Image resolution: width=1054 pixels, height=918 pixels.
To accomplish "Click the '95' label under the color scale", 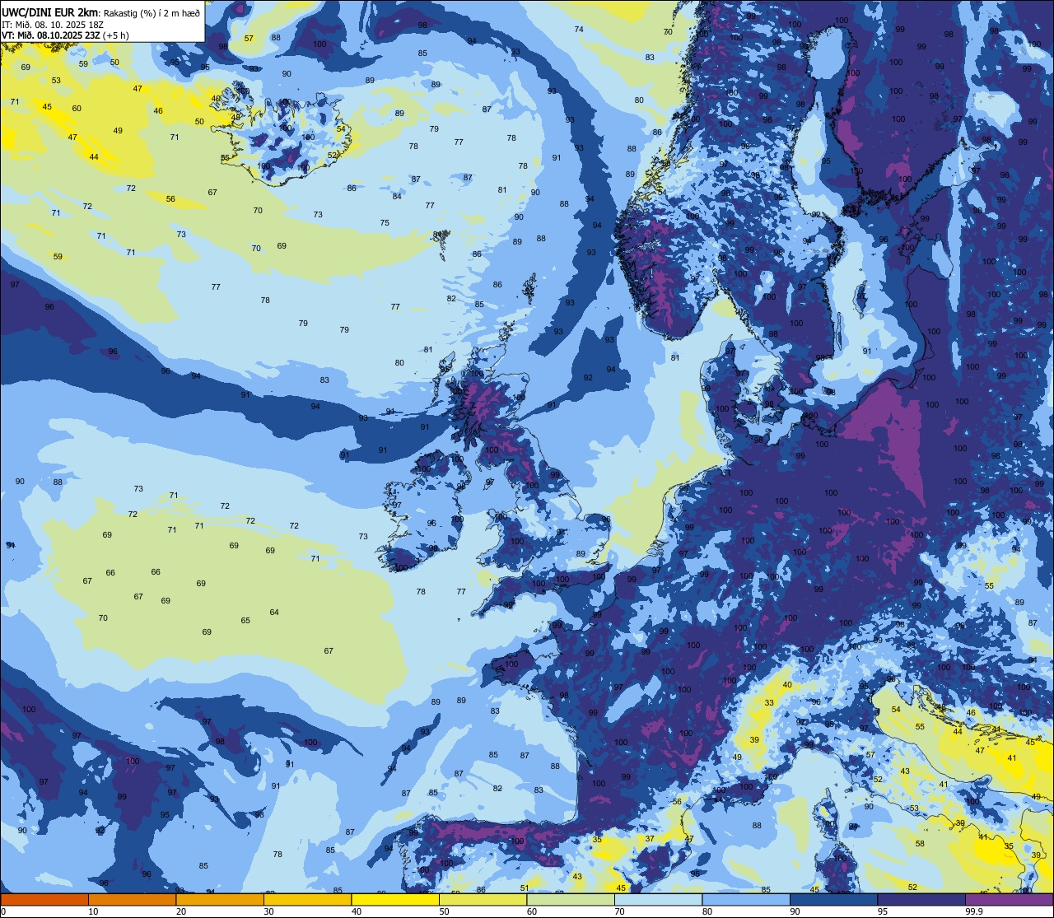I will 883,911.
